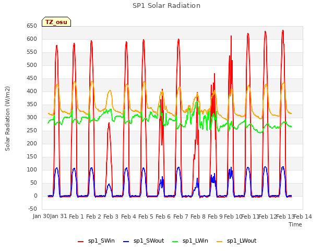Click the Solar Radiation (W/m2) axis label
This screenshot has width=334, height=251.
[7, 119]
